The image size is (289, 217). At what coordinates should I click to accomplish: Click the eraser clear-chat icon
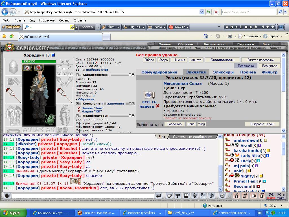[x=169, y=196]
